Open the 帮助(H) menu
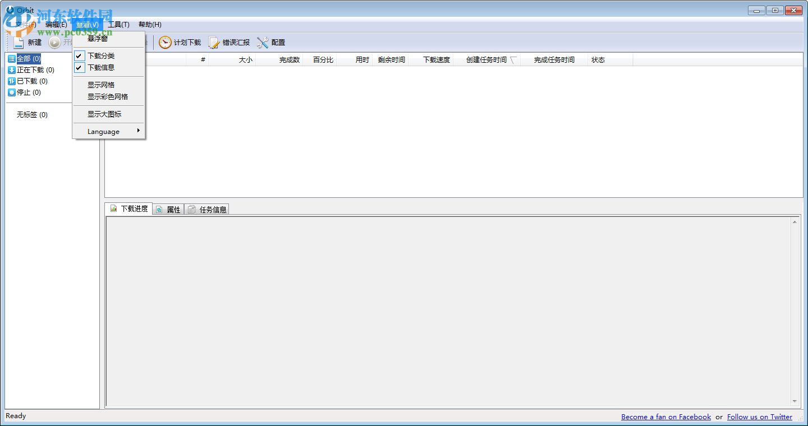808x426 pixels. pos(149,24)
